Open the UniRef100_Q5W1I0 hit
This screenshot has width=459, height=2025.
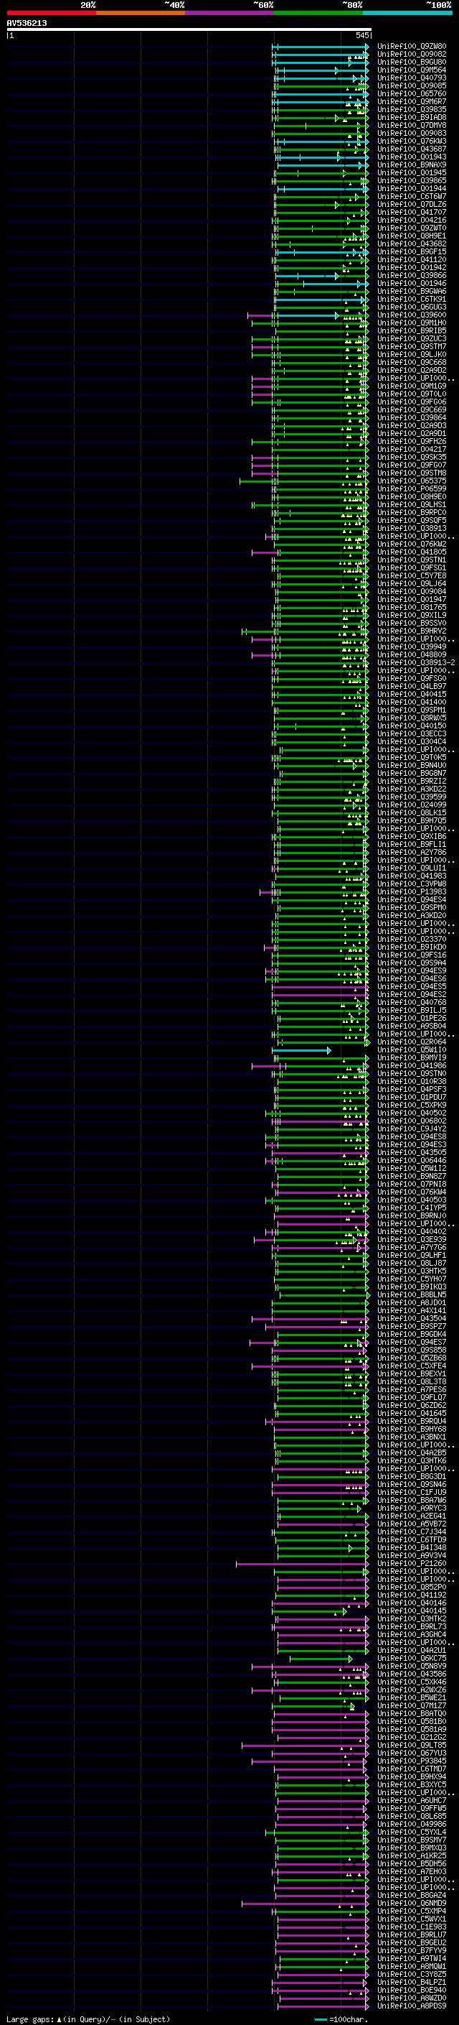pyautogui.click(x=411, y=1050)
